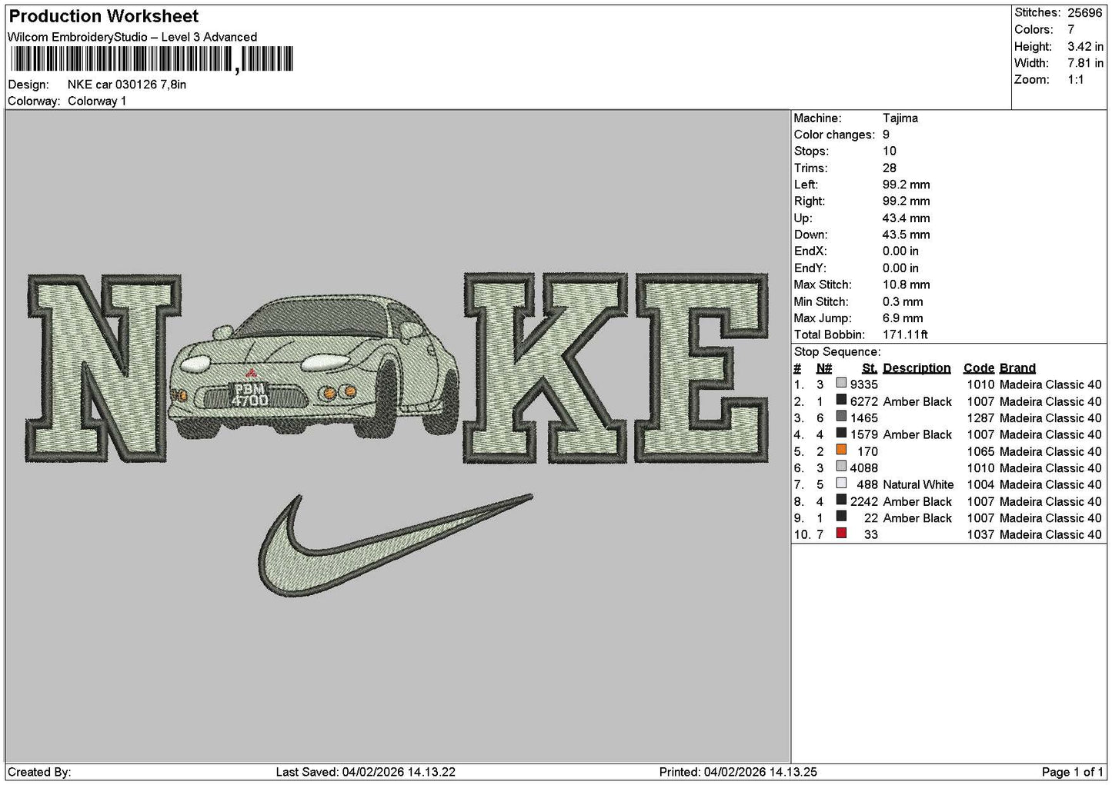This screenshot has height=785, width=1112.
Task: Choose the white swatch for 488 Natural White
Action: point(841,484)
